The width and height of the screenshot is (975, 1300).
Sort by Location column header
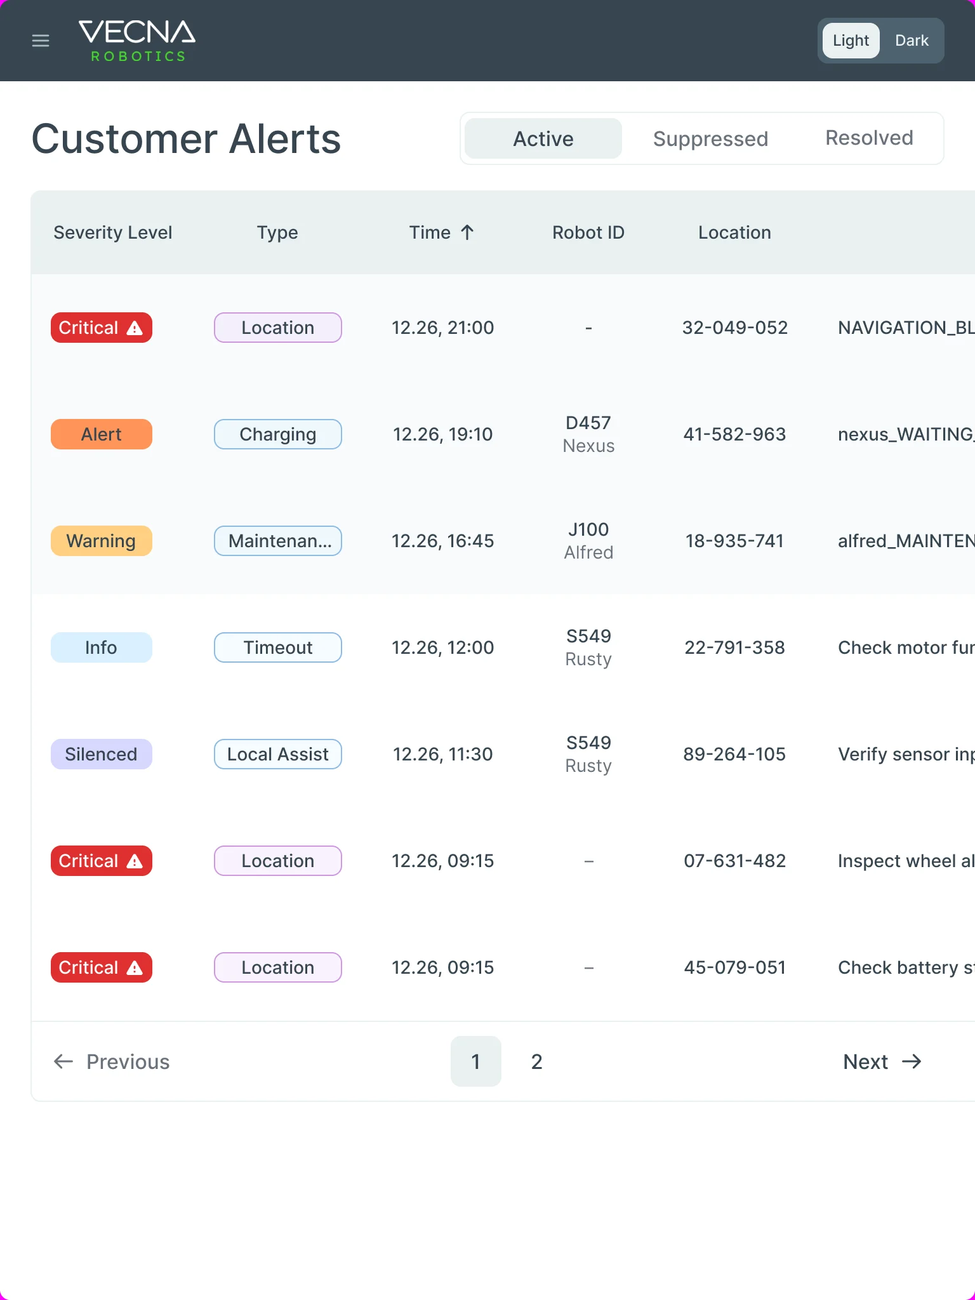[734, 232]
